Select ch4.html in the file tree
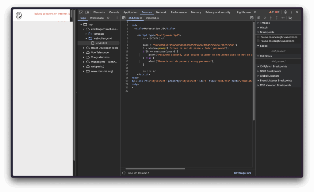The height and width of the screenshot is (192, 314). [x=101, y=43]
